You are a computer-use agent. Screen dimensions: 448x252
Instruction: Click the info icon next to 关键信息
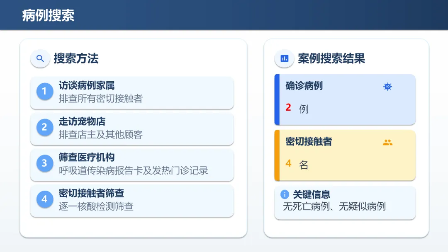285,194
